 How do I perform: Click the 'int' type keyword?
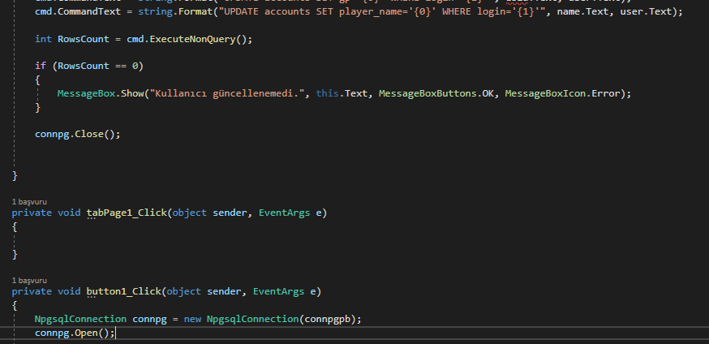[x=44, y=39]
